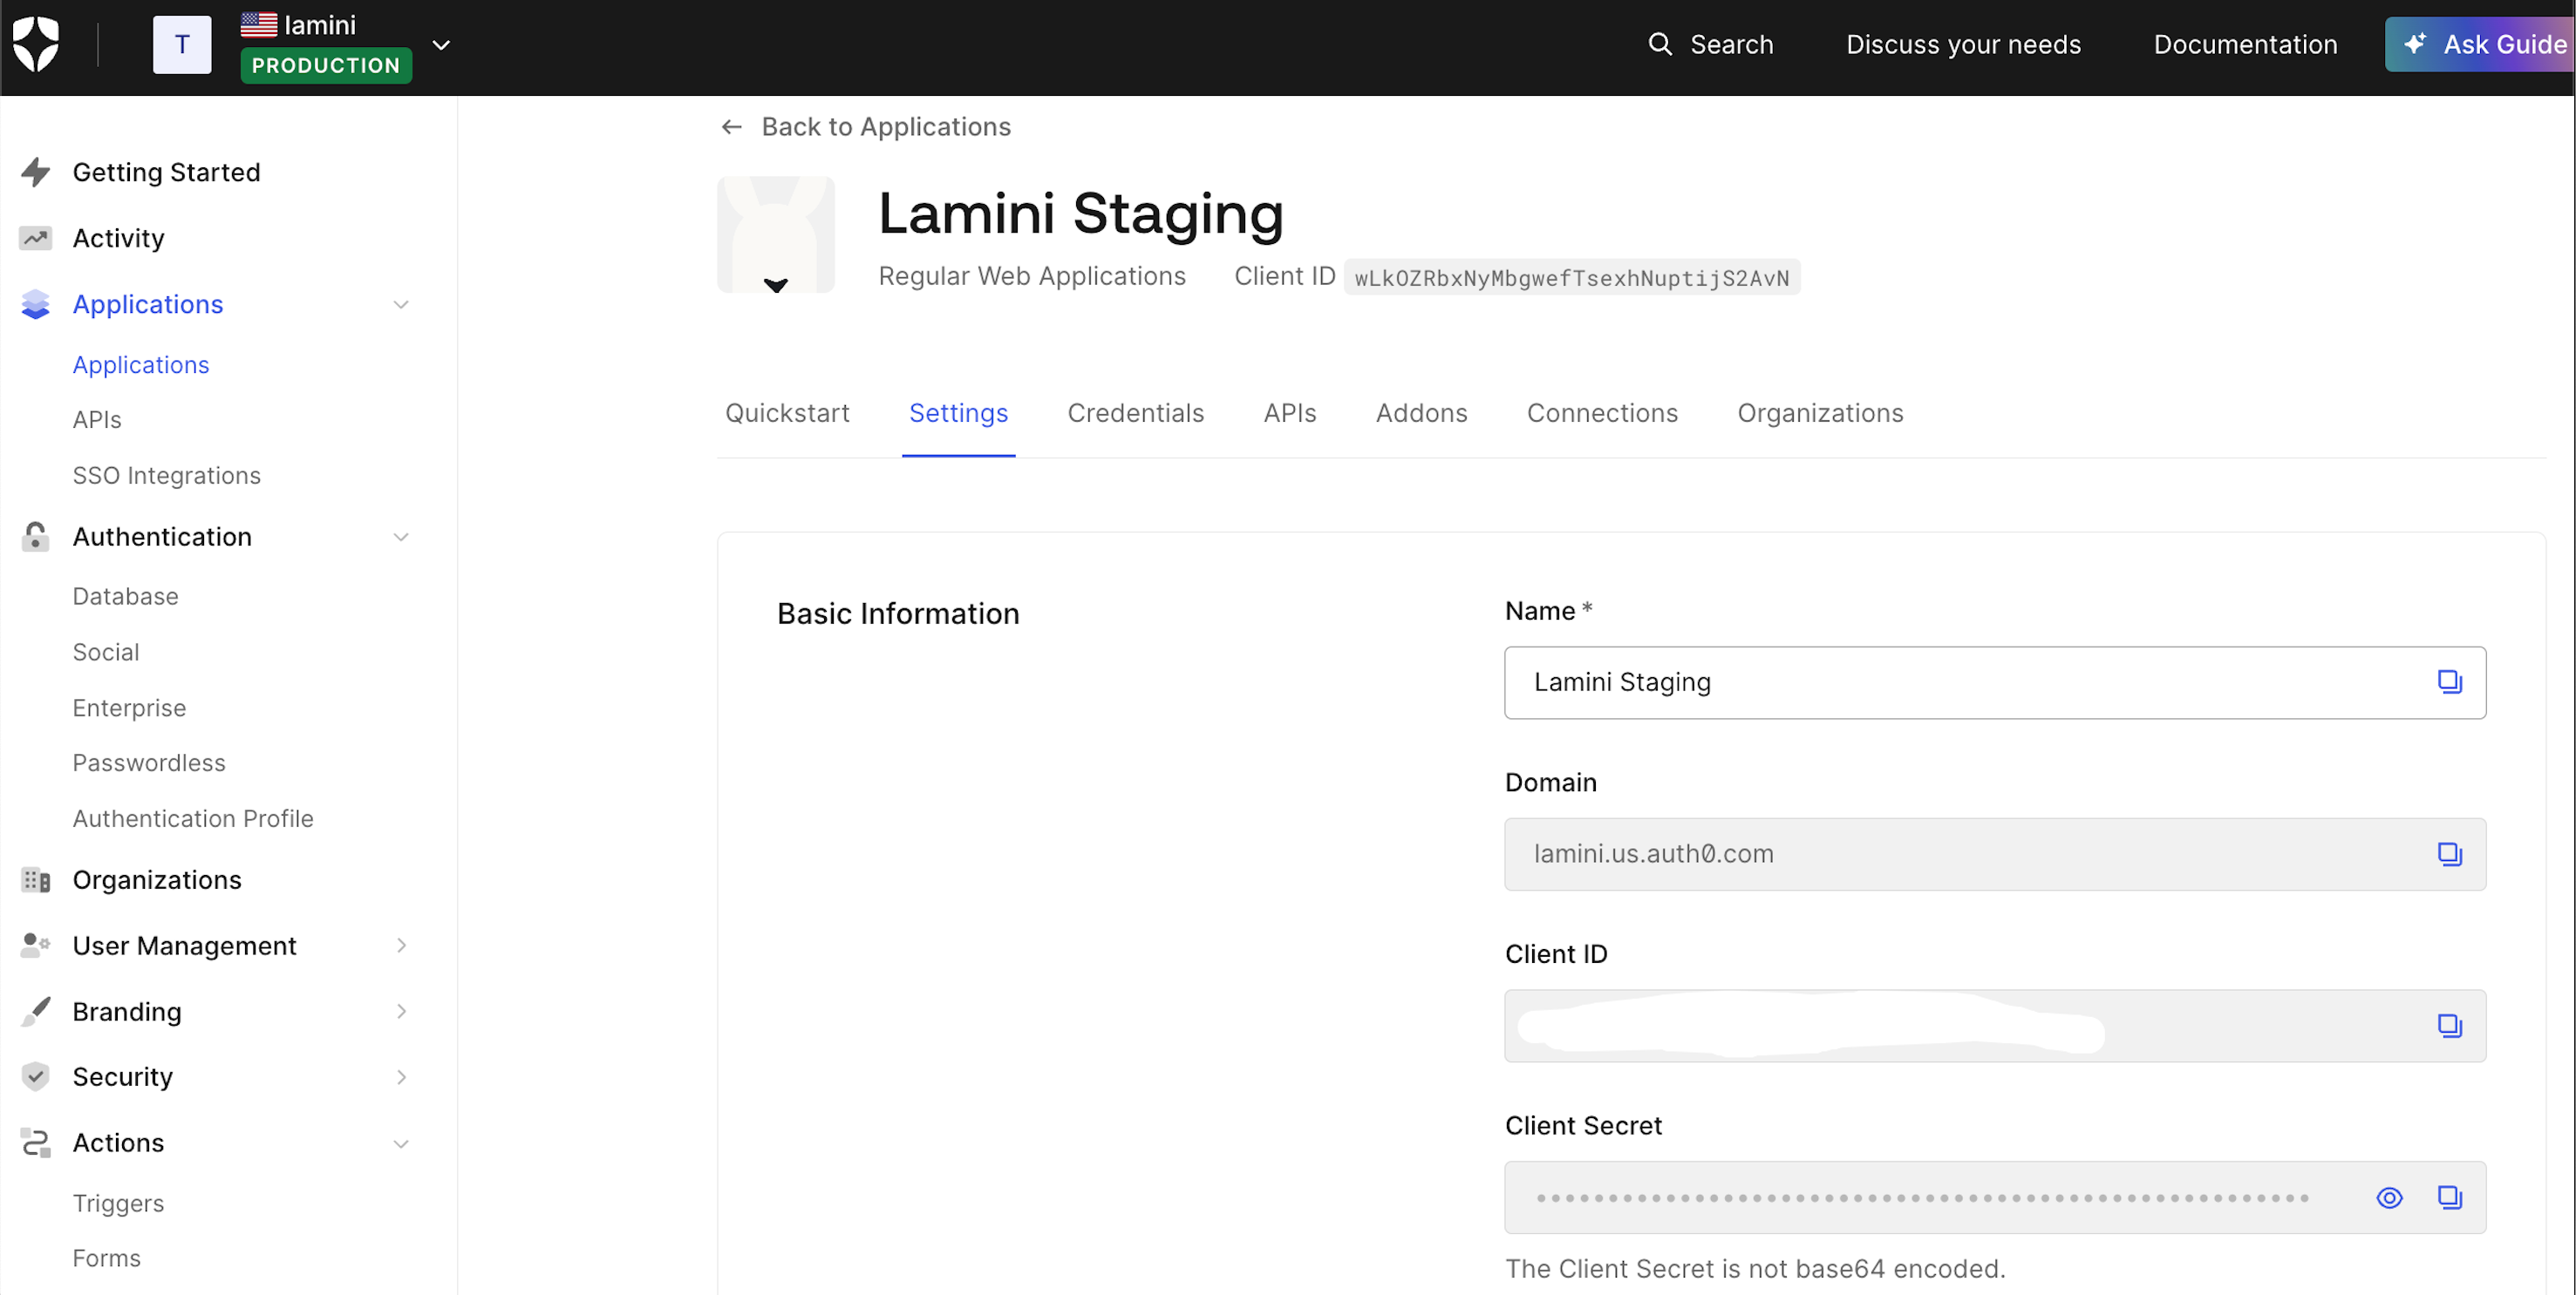
Task: Collapse the Authentication section chevron
Action: (401, 538)
